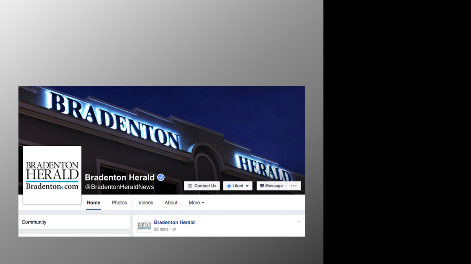Click the Message button
The image size is (471, 264).
point(272,186)
